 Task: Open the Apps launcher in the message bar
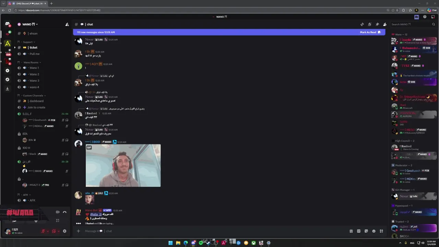click(x=381, y=231)
